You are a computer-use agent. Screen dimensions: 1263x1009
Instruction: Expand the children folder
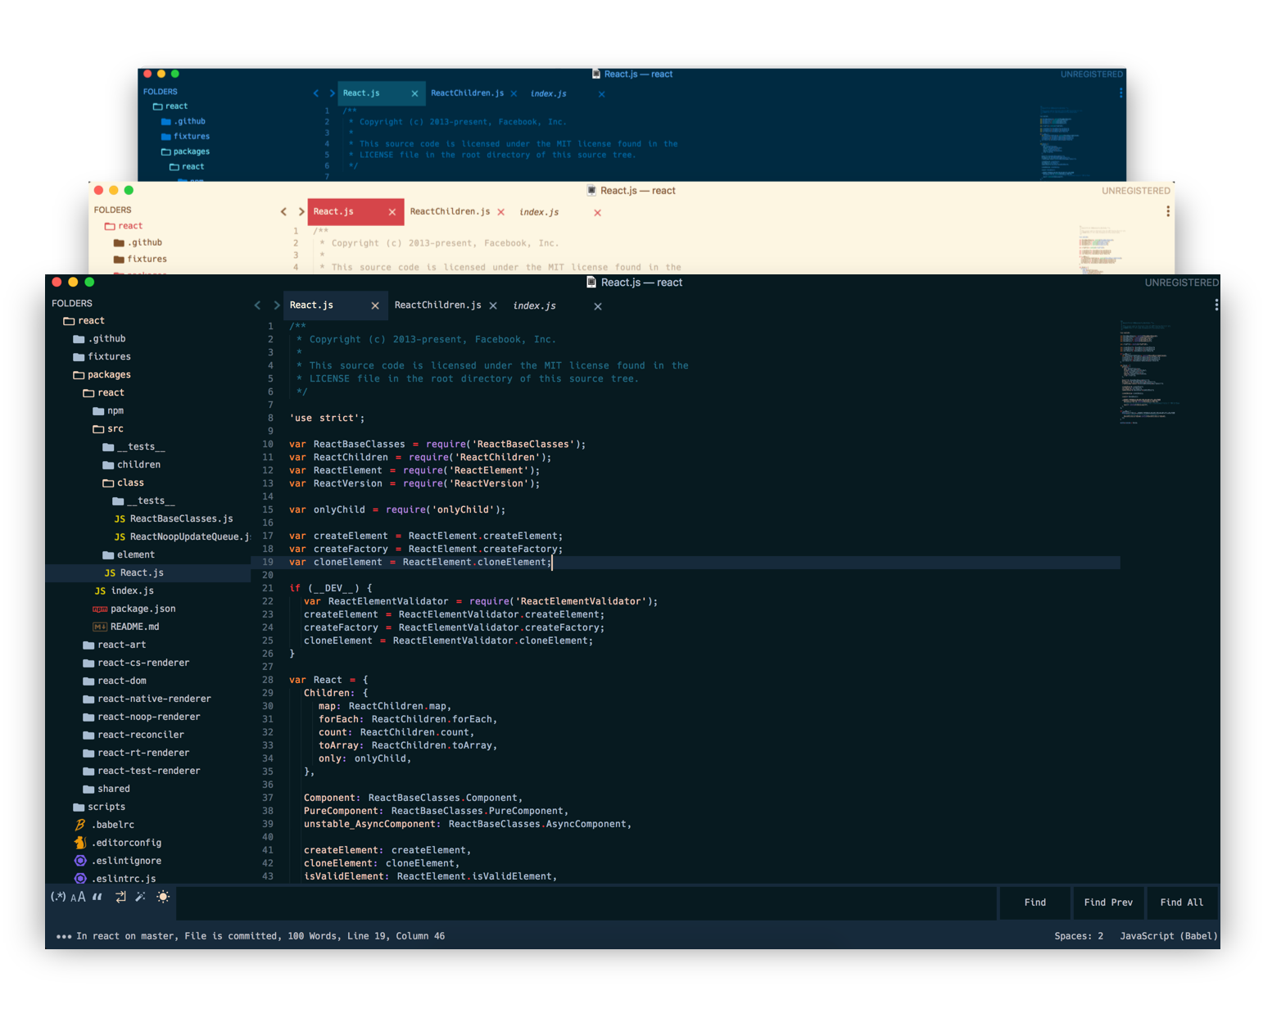click(131, 465)
